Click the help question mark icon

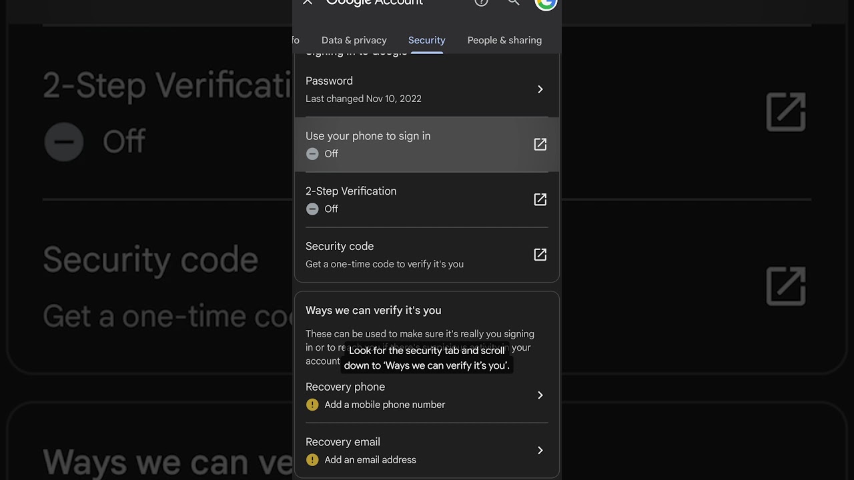point(481,3)
